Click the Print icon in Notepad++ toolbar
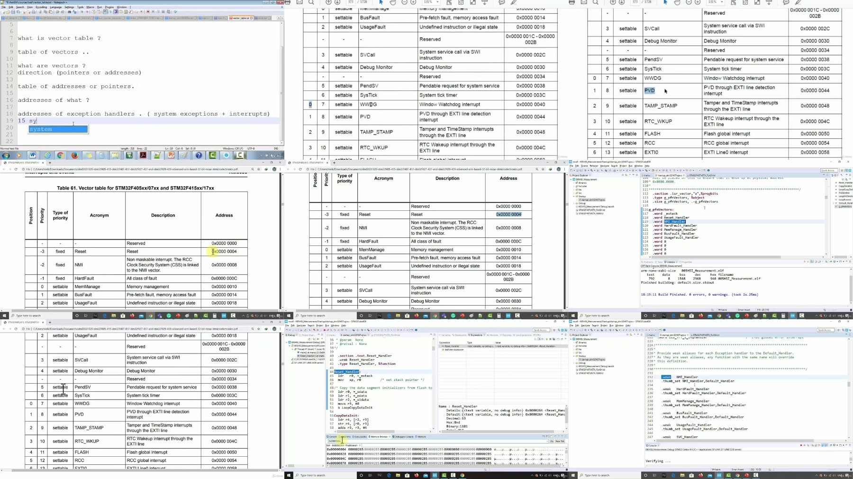The height and width of the screenshot is (479, 853). (x=34, y=12)
